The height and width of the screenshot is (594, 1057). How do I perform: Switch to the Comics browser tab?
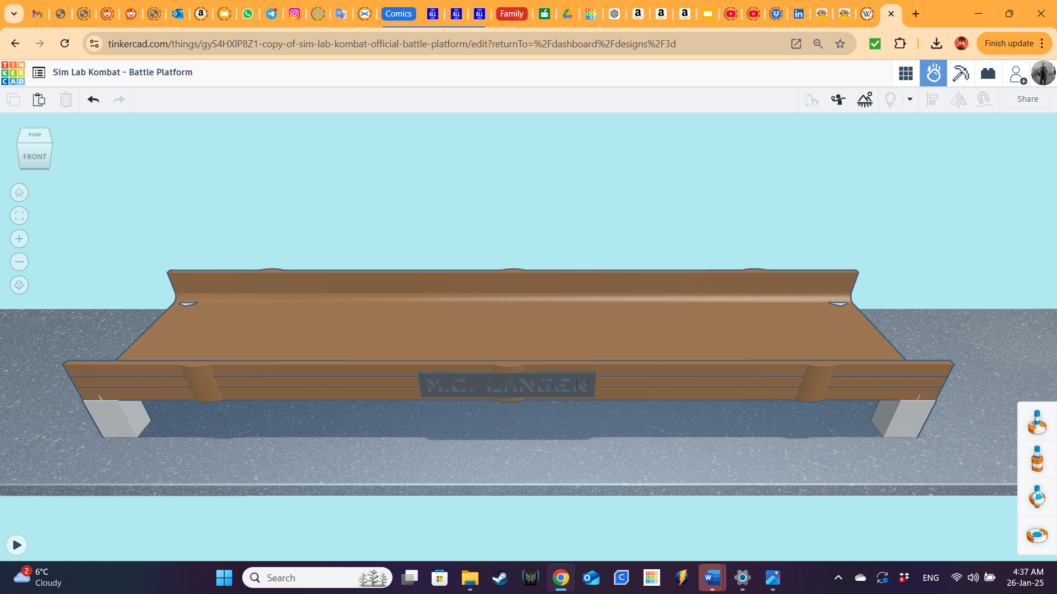[x=398, y=14]
